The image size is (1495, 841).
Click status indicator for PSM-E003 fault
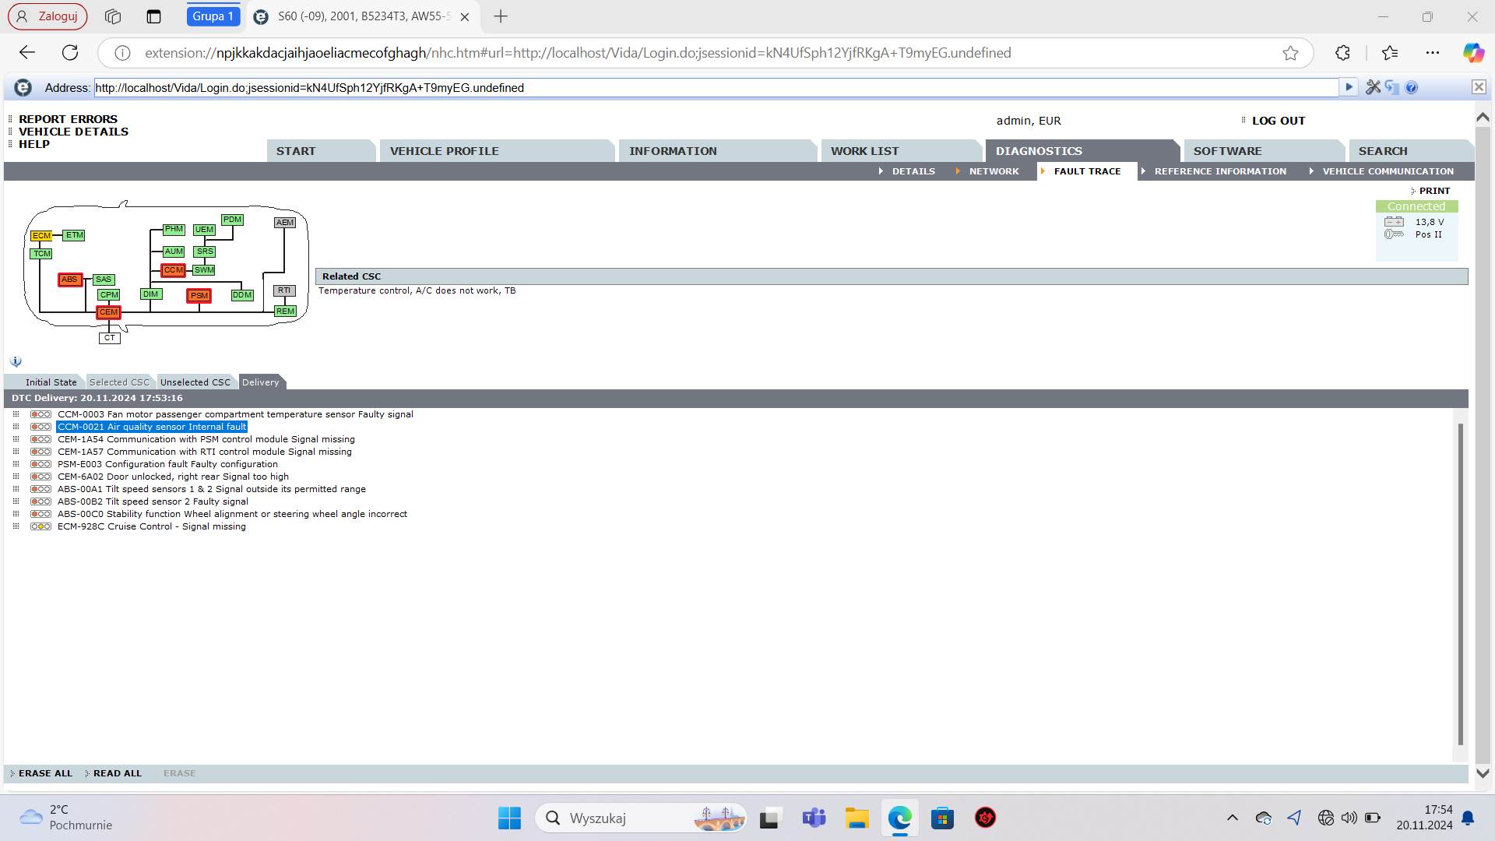(40, 464)
